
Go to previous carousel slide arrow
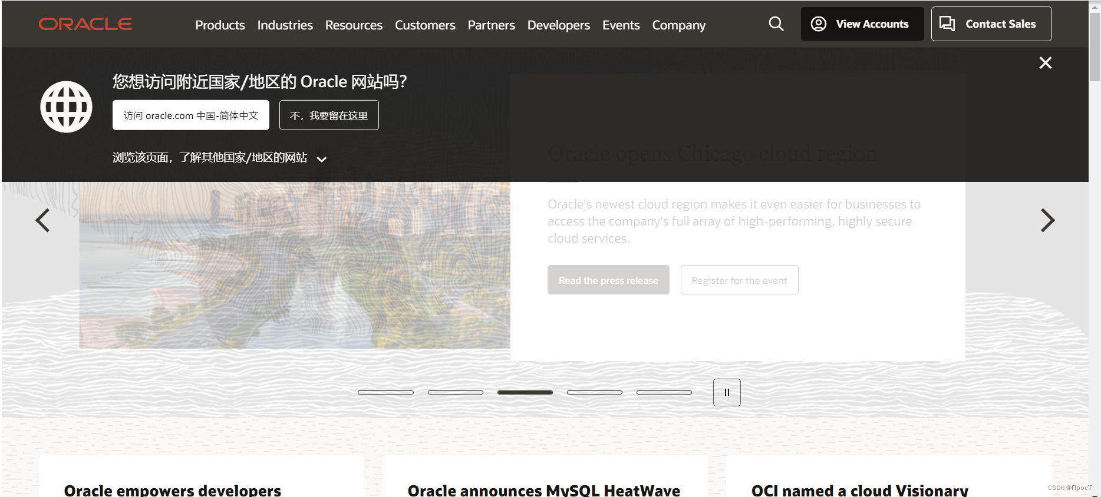point(42,220)
